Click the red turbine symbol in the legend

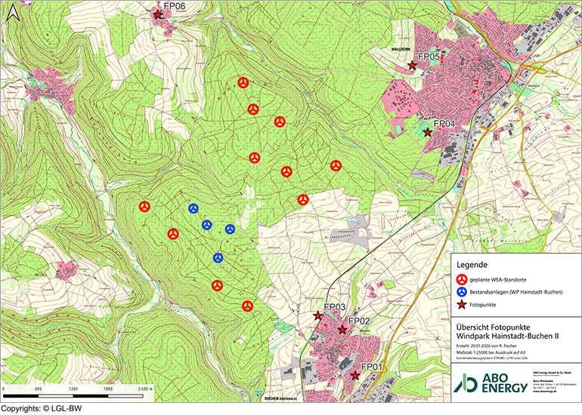462,280
